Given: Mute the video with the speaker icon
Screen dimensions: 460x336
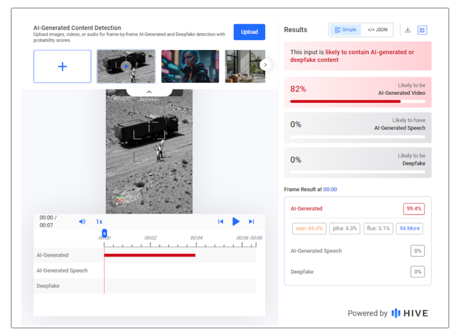Looking at the screenshot, I should (82, 222).
